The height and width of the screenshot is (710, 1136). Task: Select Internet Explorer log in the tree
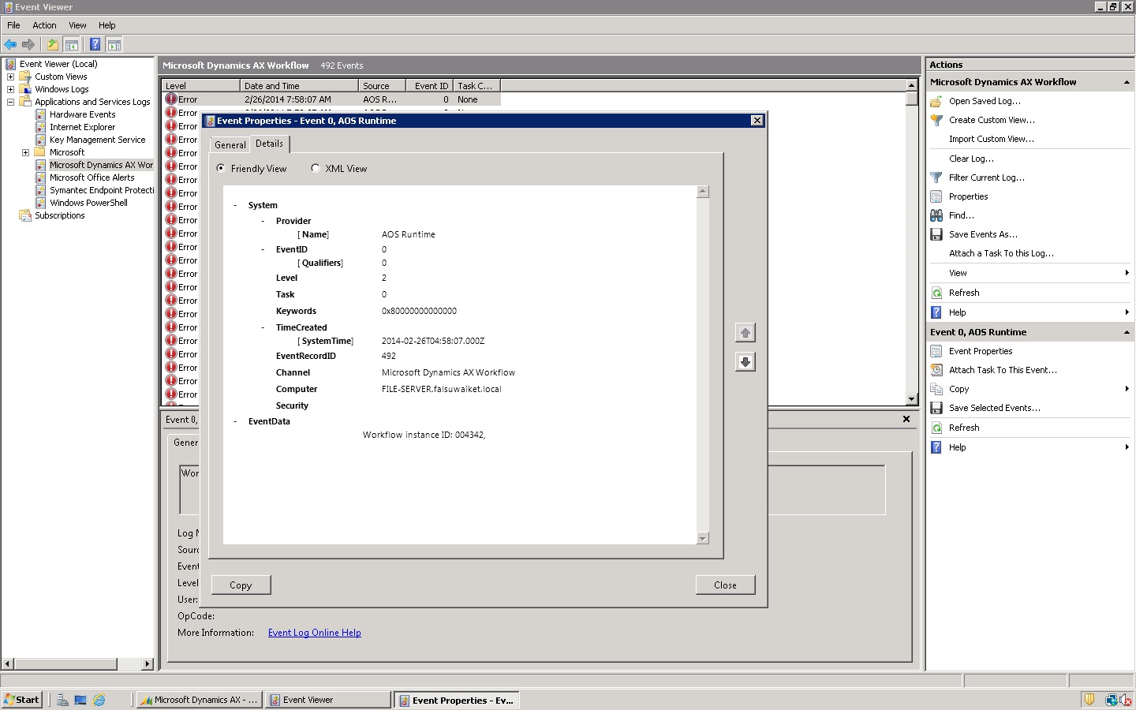pos(82,127)
